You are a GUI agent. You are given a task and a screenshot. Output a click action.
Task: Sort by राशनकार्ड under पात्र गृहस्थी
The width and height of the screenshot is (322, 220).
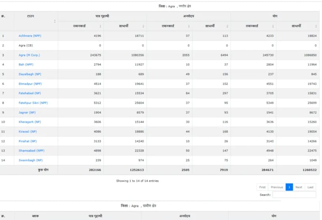[x=80, y=26]
